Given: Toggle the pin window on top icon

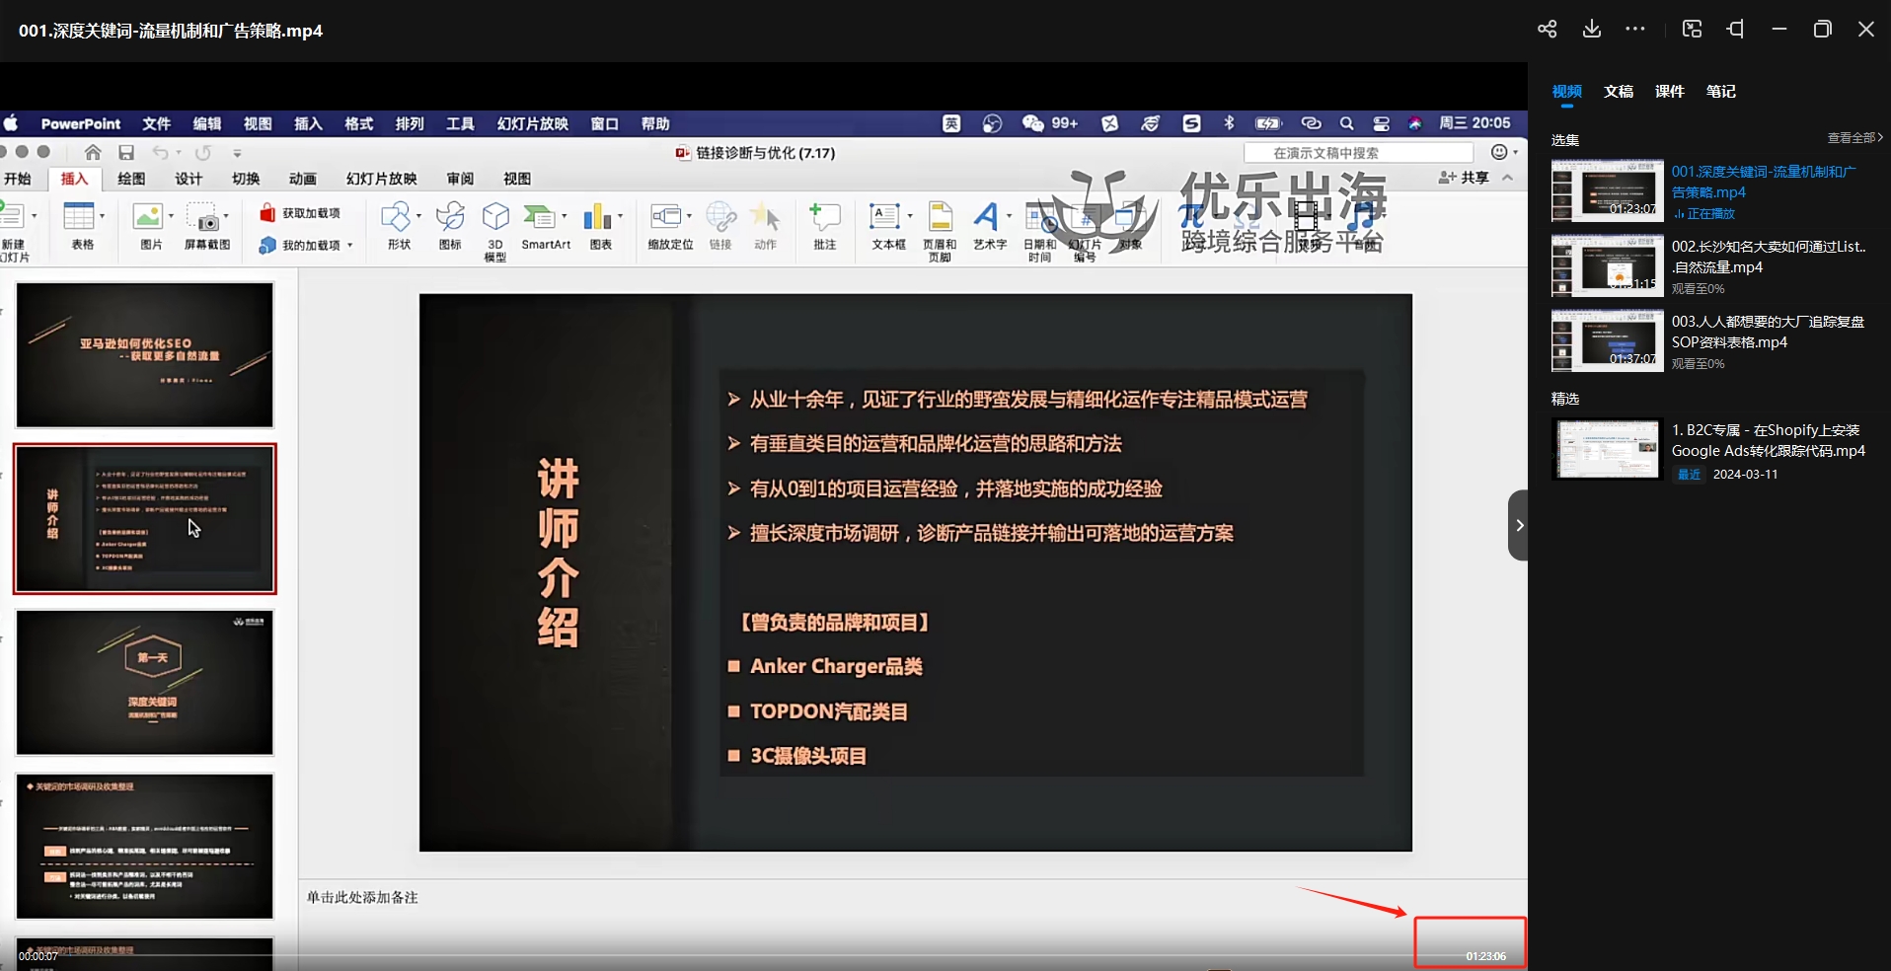Looking at the screenshot, I should (x=1735, y=30).
